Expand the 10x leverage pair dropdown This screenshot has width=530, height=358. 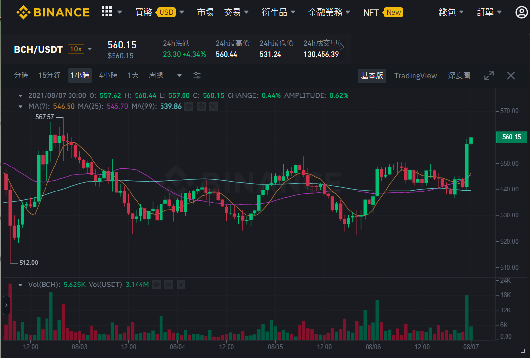point(90,49)
